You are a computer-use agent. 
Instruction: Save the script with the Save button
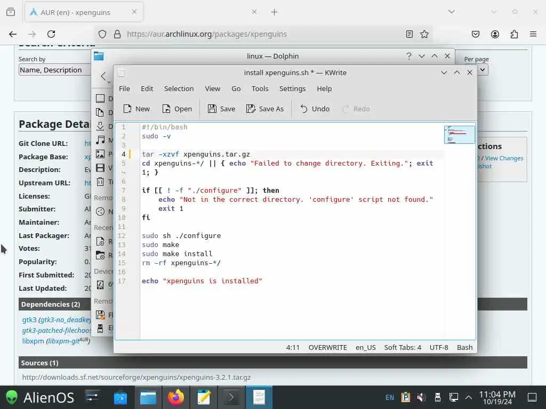coord(221,109)
